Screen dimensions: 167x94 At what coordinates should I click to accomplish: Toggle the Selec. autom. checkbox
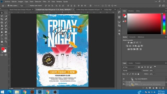click(8, 5)
